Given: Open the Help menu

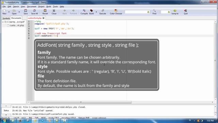Looking at the screenshot, I should tap(62, 6).
